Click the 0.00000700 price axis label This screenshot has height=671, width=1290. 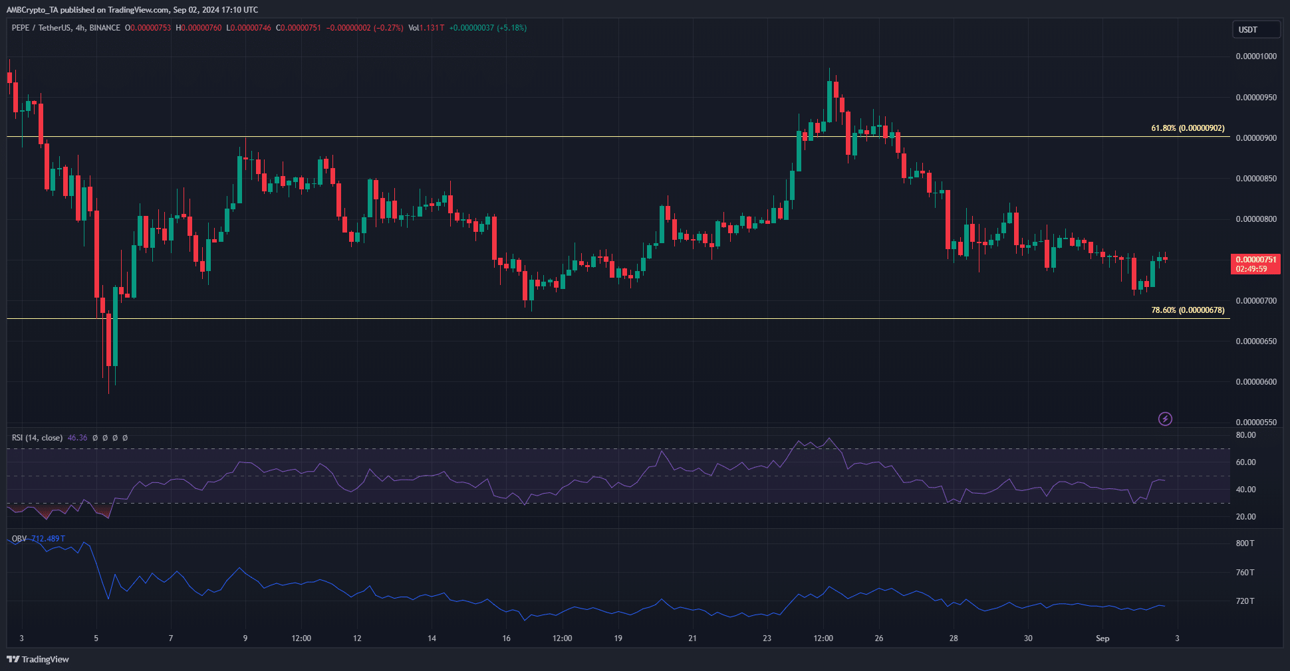coord(1256,301)
